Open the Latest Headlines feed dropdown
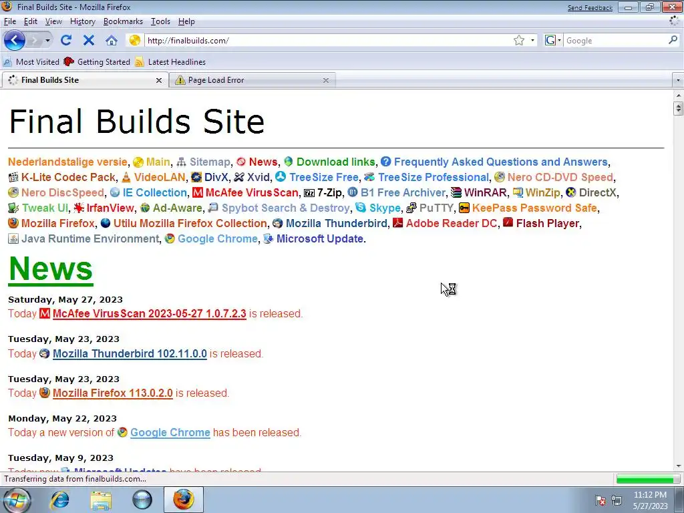Viewport: 684px width, 513px height. 170,62
